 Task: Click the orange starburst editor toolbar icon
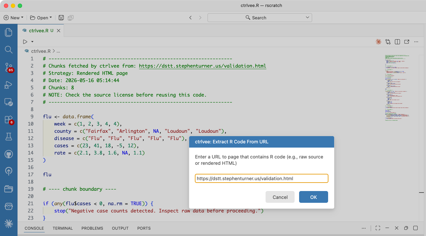pos(378,42)
